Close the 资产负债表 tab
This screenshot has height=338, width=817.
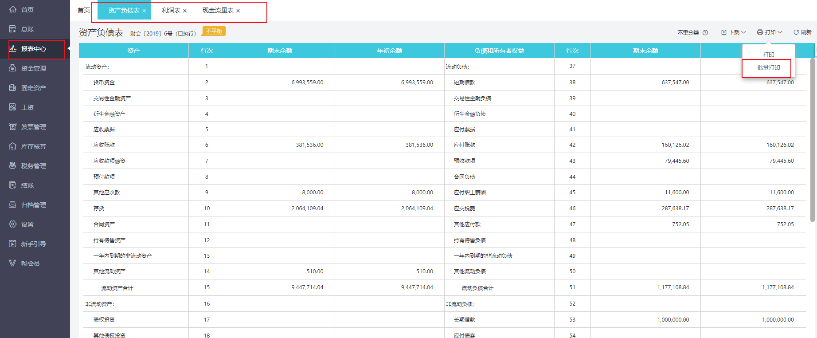click(x=144, y=11)
